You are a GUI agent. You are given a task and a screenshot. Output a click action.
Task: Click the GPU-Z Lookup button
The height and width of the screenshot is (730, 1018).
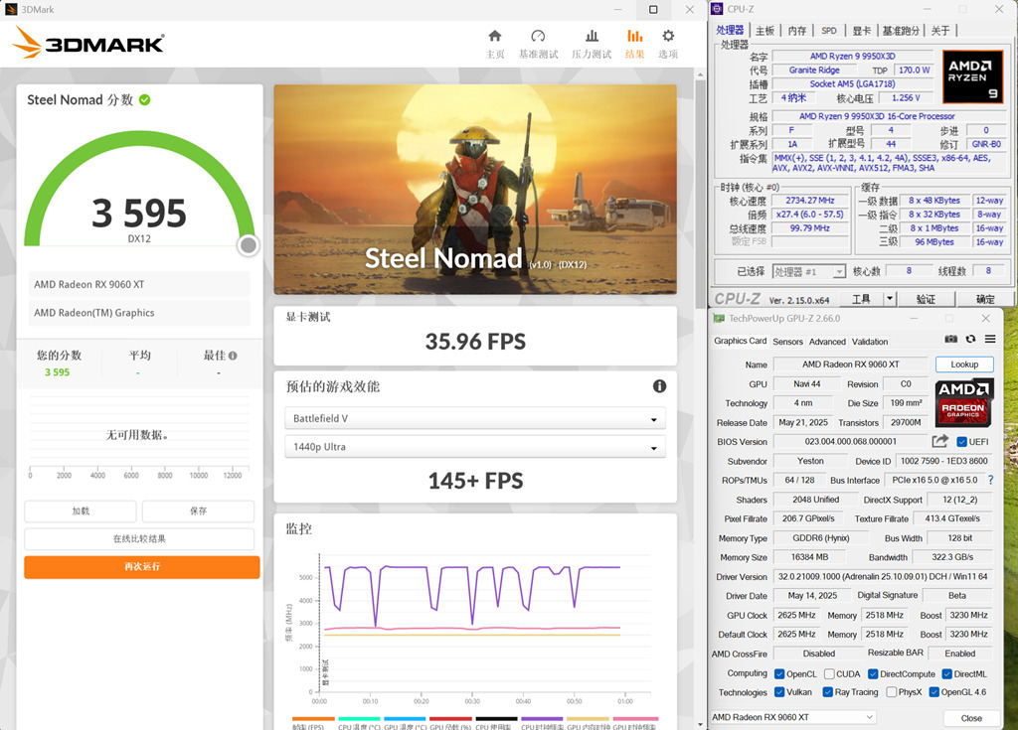[963, 365]
